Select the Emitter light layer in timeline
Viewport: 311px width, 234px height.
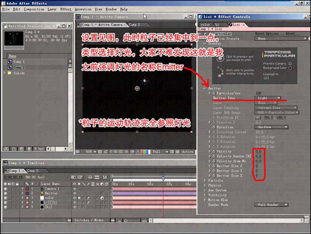51,193
